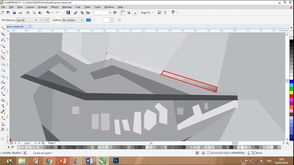This screenshot has height=165, width=294.
Task: Click the quick customize plus button in toolbox
Action: 3,139
